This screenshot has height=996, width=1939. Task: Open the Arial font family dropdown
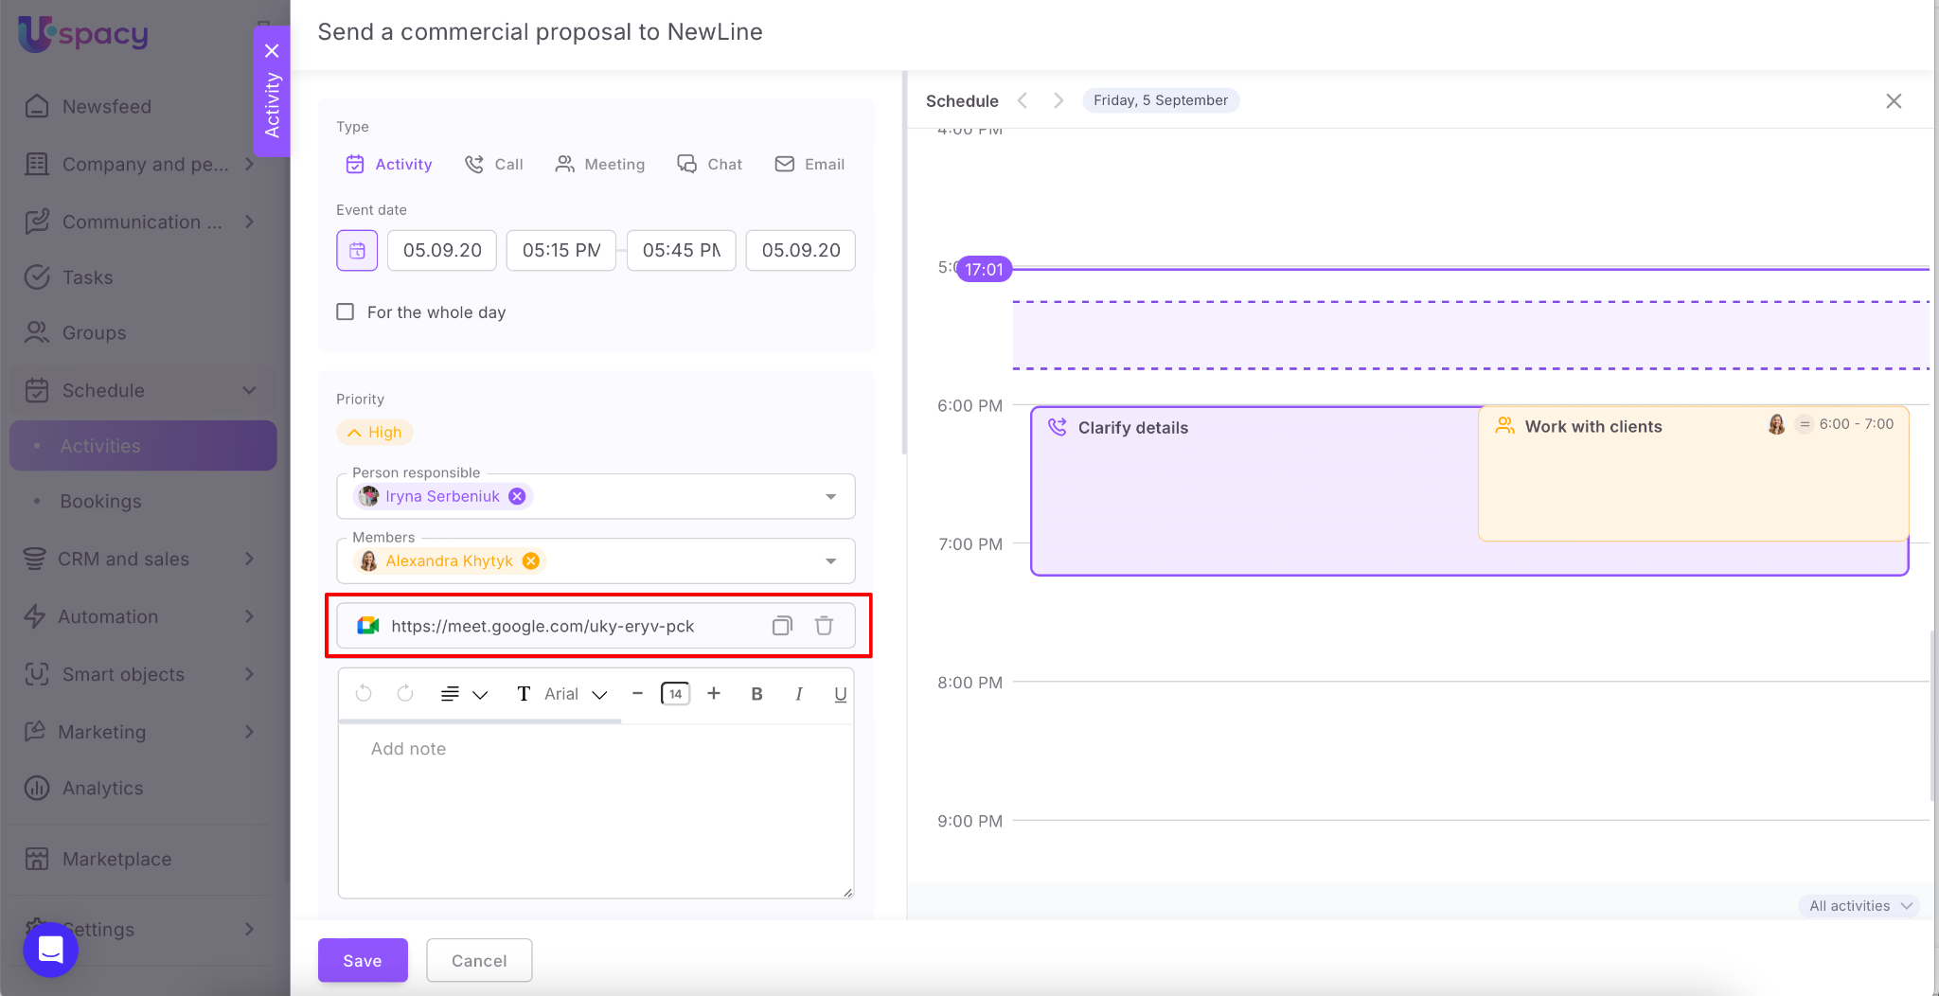(x=575, y=694)
